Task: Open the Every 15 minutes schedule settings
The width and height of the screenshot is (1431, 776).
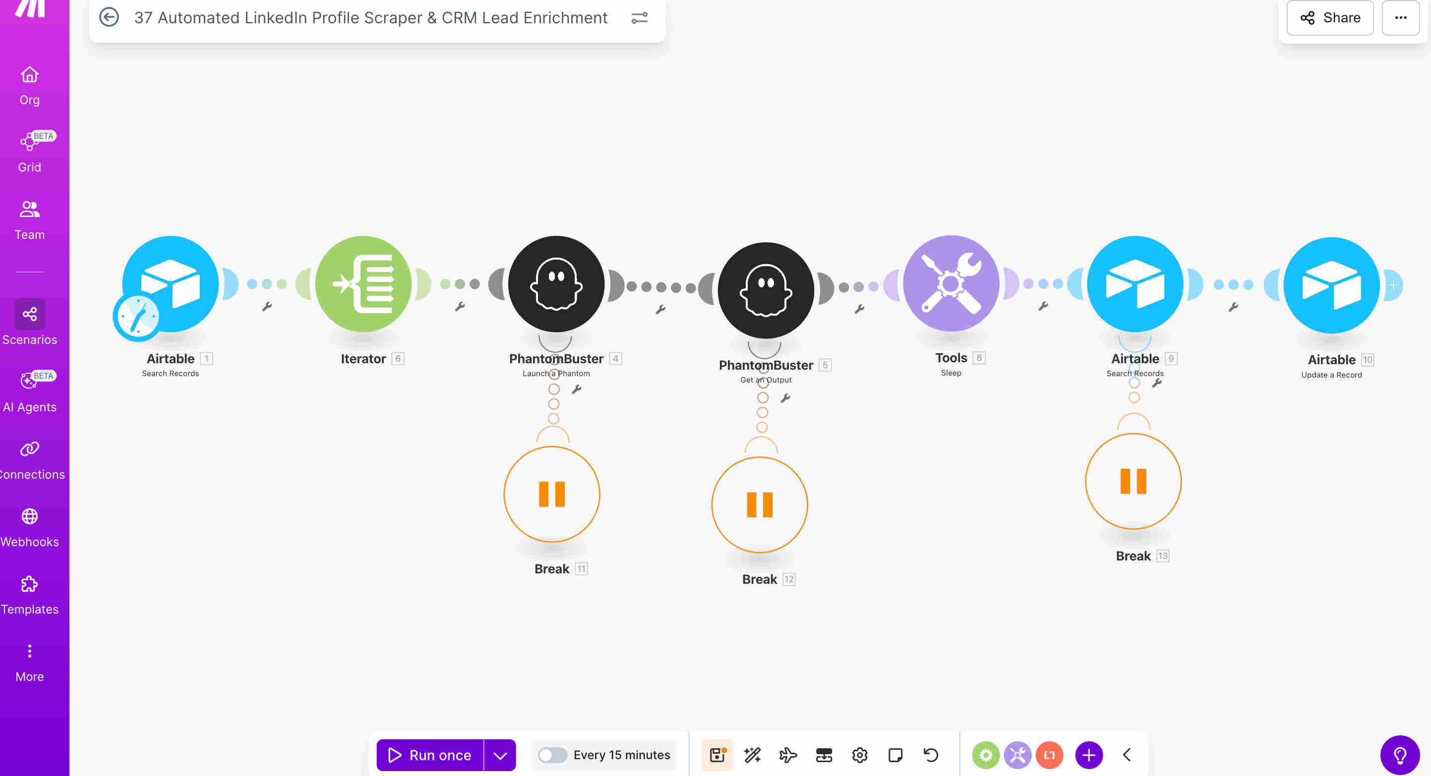Action: pyautogui.click(x=622, y=755)
